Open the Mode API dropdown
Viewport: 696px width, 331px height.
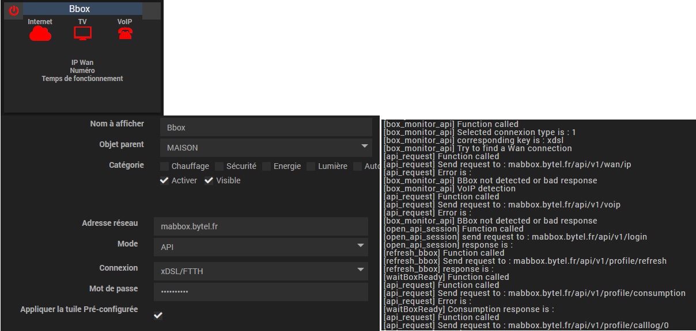coord(260,247)
